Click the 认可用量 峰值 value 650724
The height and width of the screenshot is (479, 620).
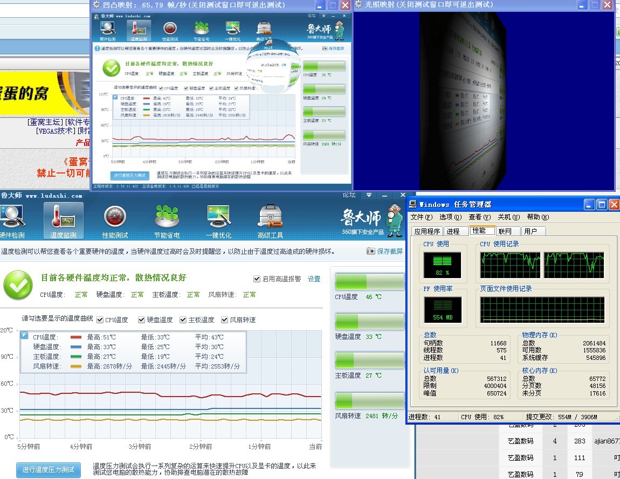click(x=497, y=394)
